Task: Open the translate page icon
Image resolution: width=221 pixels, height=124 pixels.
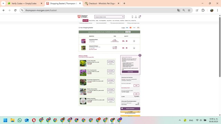Action: click(179, 10)
